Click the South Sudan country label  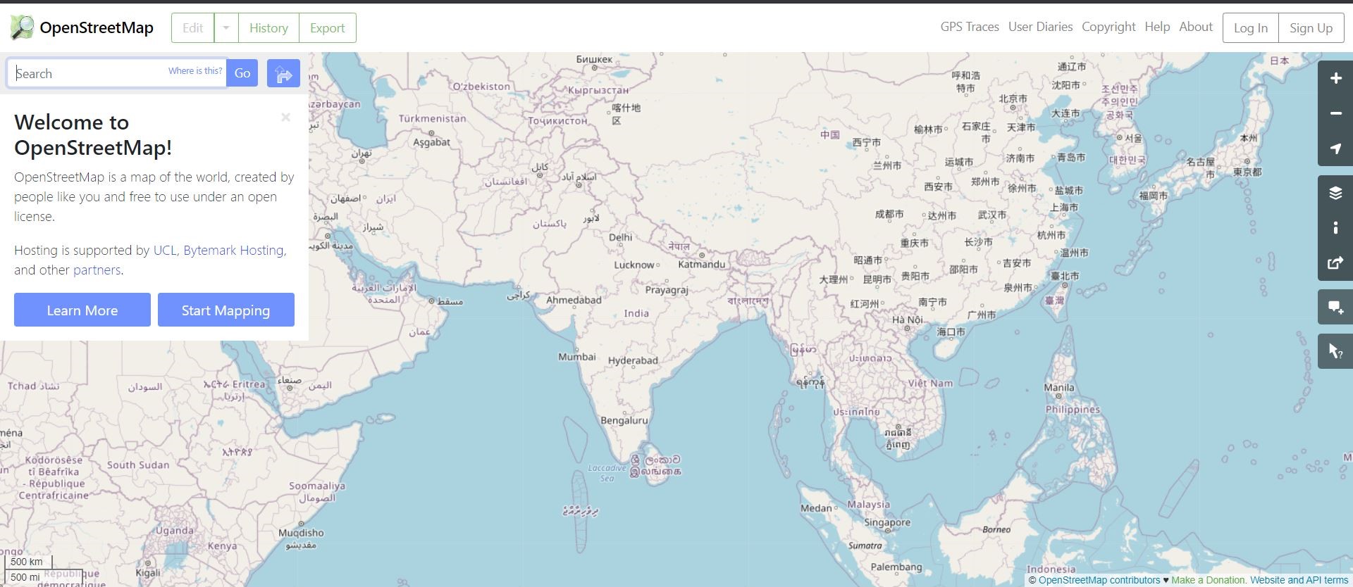[x=138, y=465]
